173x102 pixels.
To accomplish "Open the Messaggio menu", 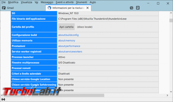I will (x=47, y=2).
